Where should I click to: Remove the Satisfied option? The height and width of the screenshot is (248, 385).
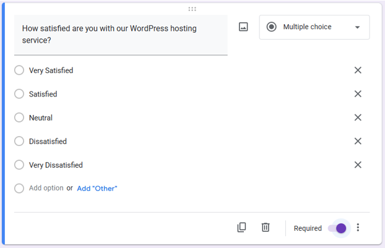358,94
